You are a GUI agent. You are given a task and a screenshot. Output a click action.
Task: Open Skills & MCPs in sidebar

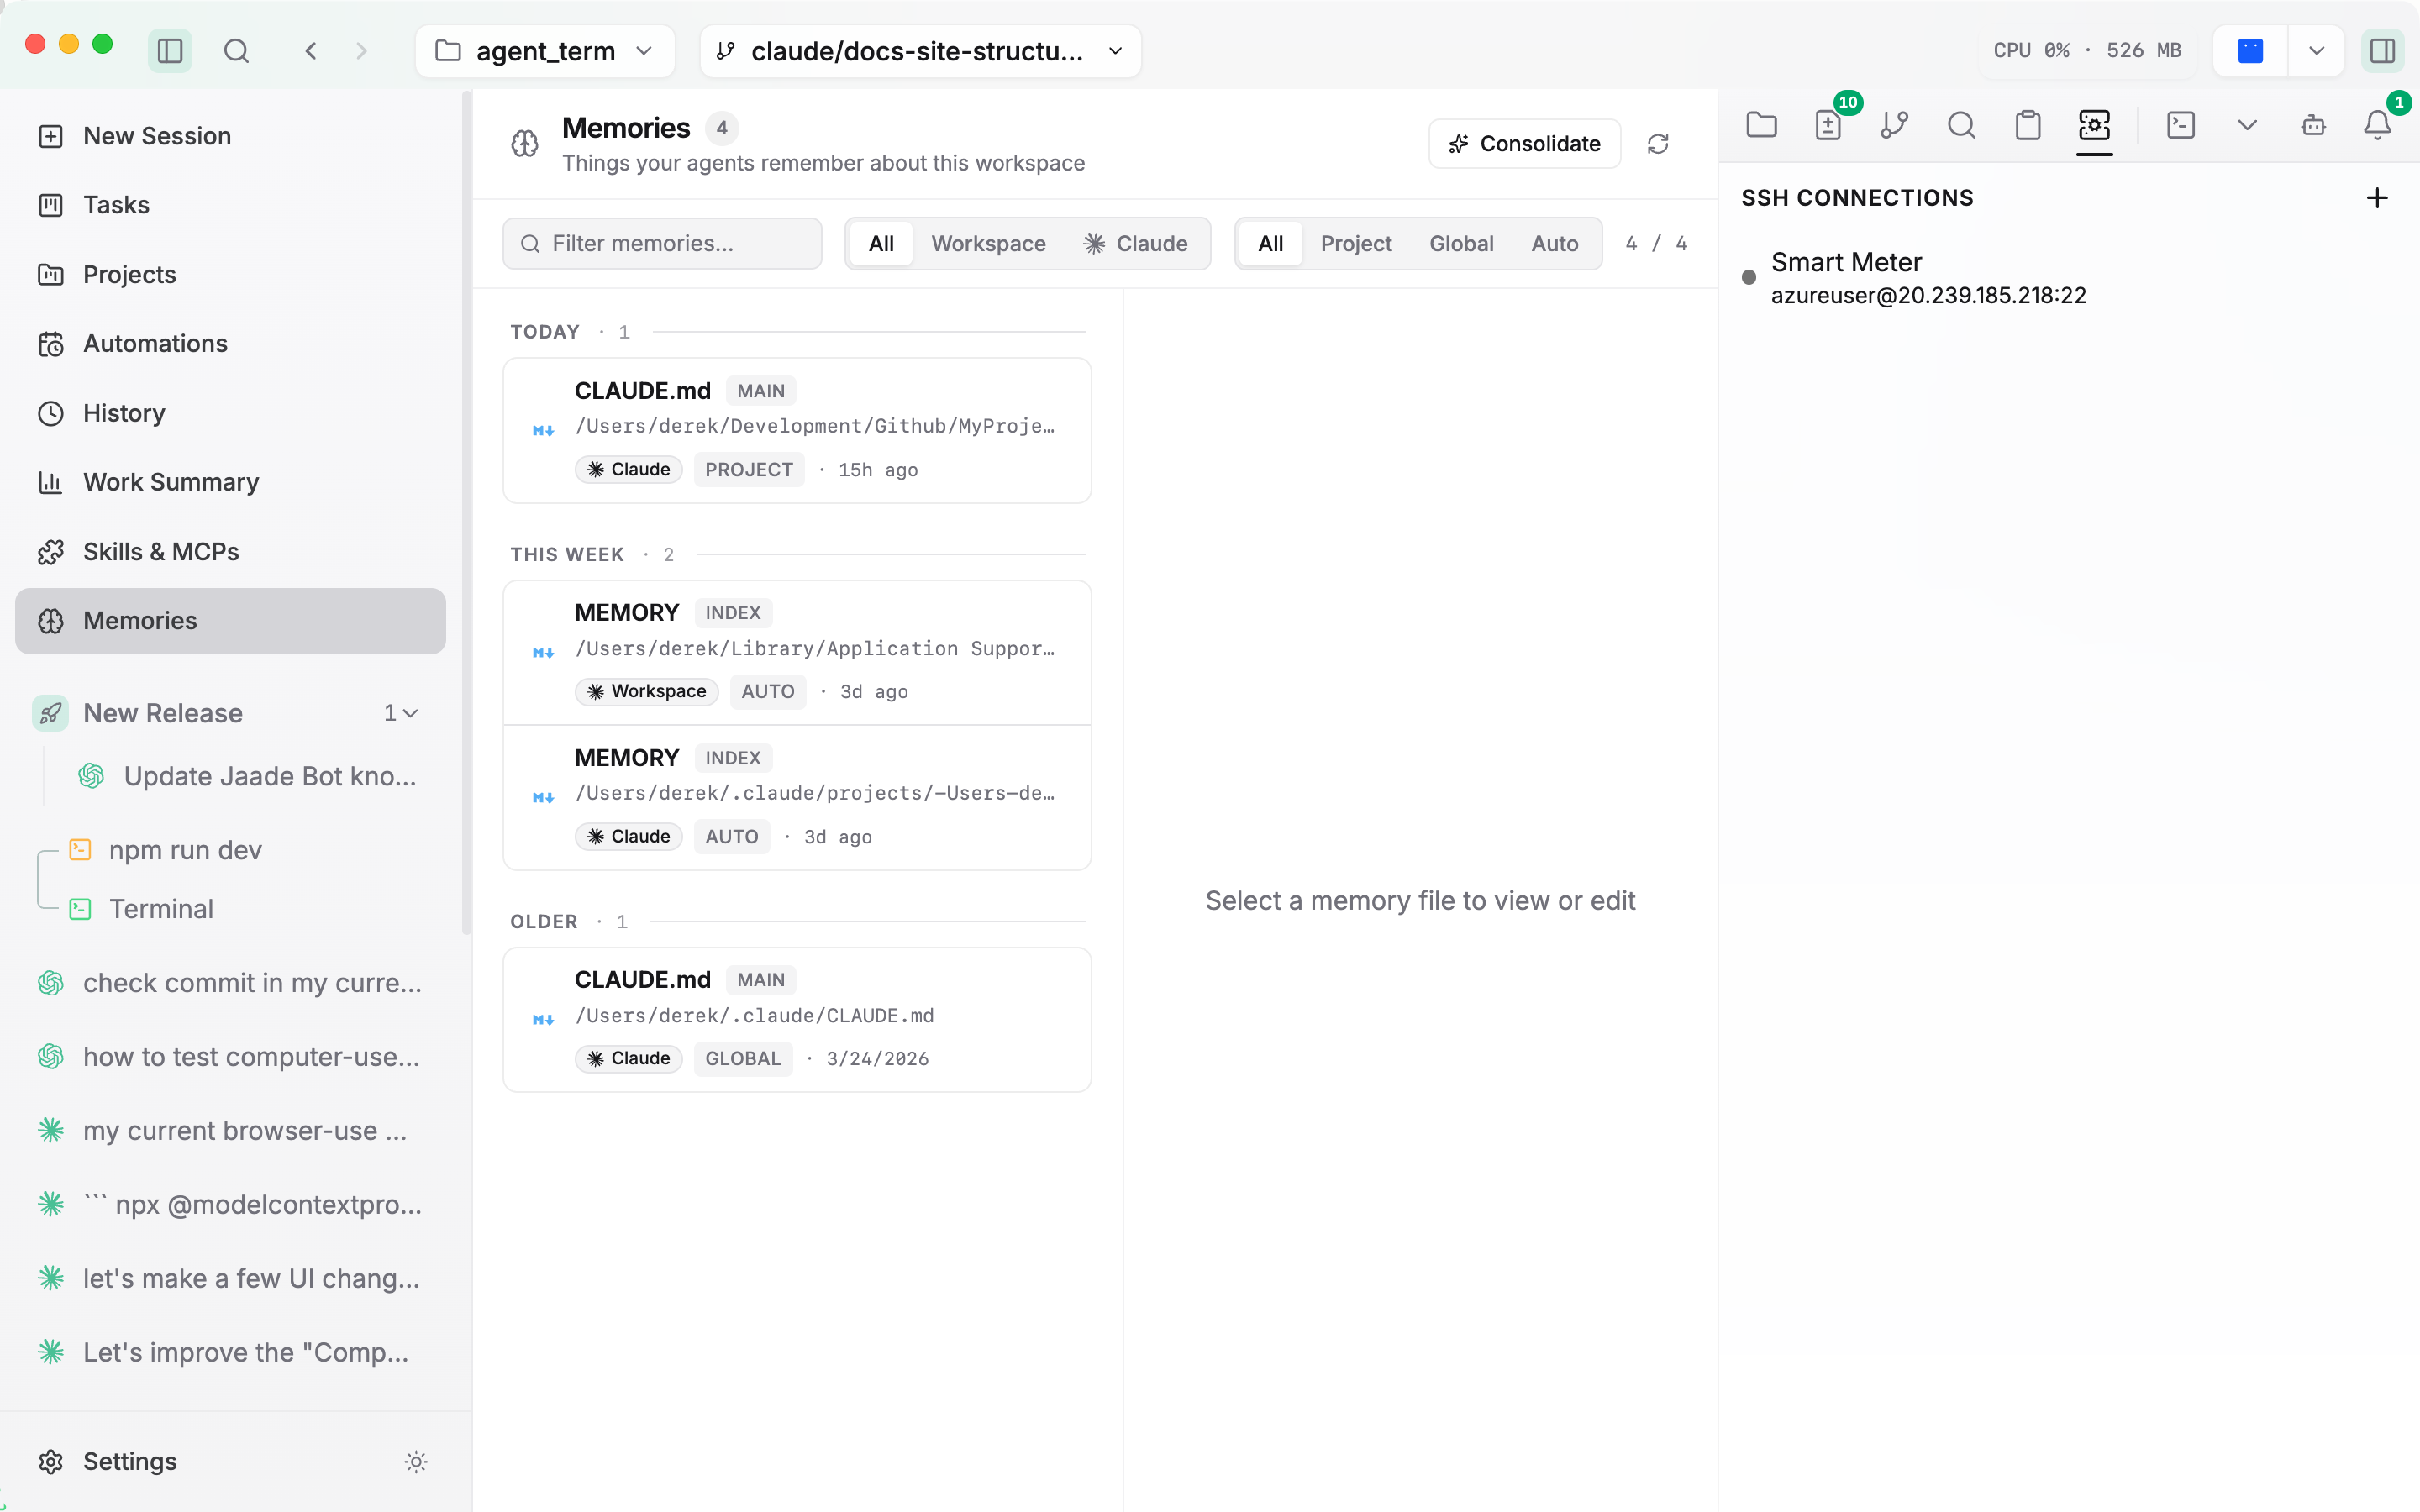tap(230, 551)
